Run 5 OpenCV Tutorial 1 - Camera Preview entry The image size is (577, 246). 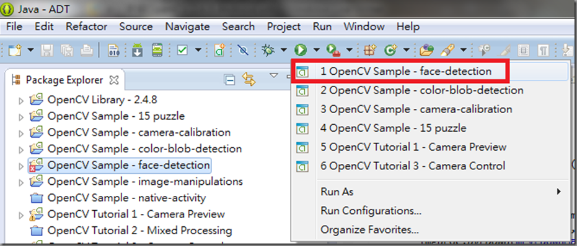pyautogui.click(x=430, y=147)
